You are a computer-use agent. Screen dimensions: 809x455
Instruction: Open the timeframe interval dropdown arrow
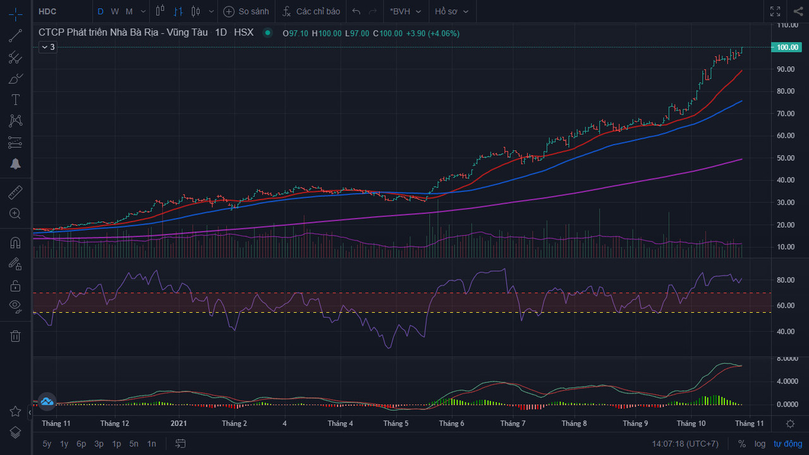pos(143,11)
